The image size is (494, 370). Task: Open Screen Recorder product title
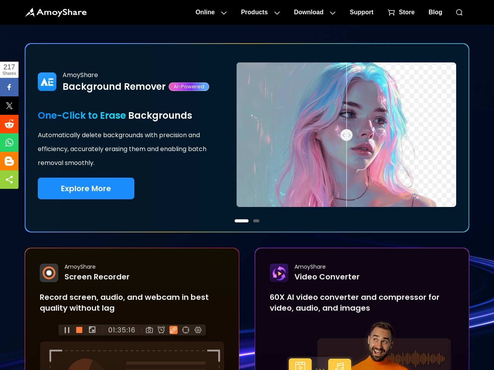(97, 277)
